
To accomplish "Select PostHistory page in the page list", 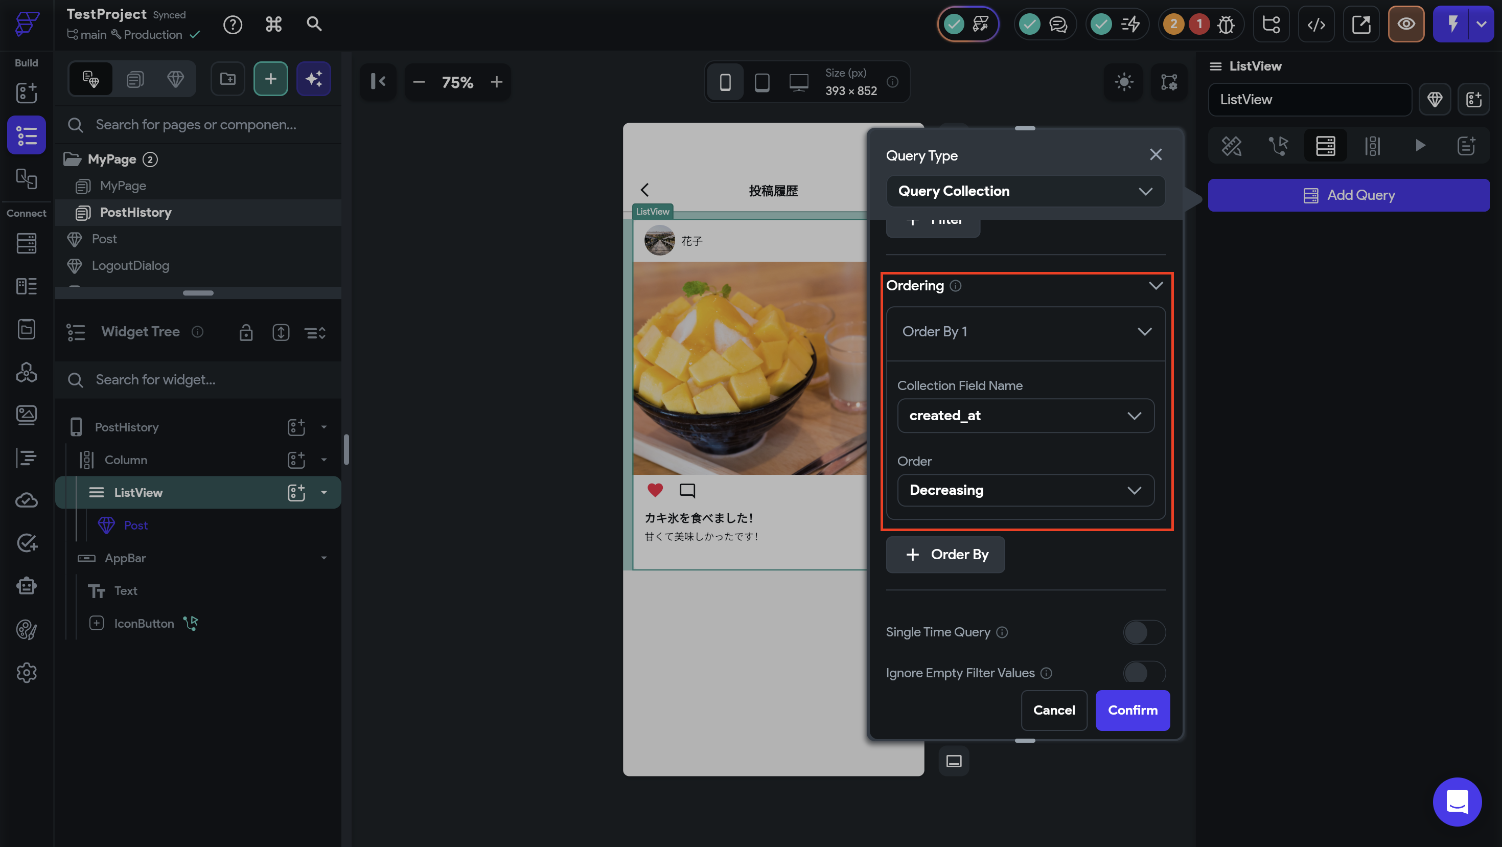I will pos(135,212).
